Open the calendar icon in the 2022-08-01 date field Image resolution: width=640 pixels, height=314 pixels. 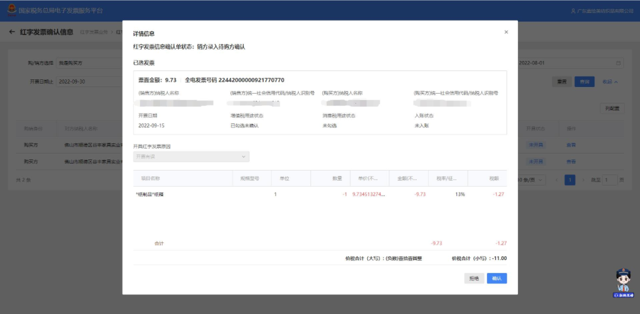tap(619, 63)
